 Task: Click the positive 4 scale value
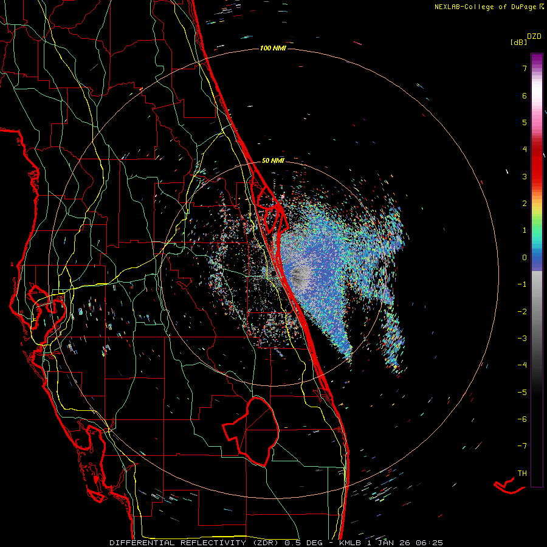click(x=525, y=150)
